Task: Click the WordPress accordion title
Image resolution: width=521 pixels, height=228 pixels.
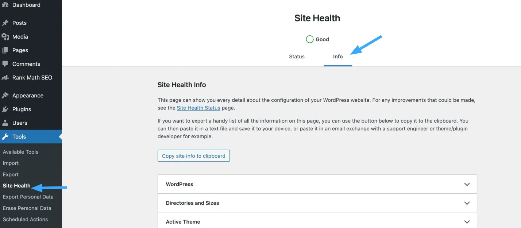Action: pos(180,184)
